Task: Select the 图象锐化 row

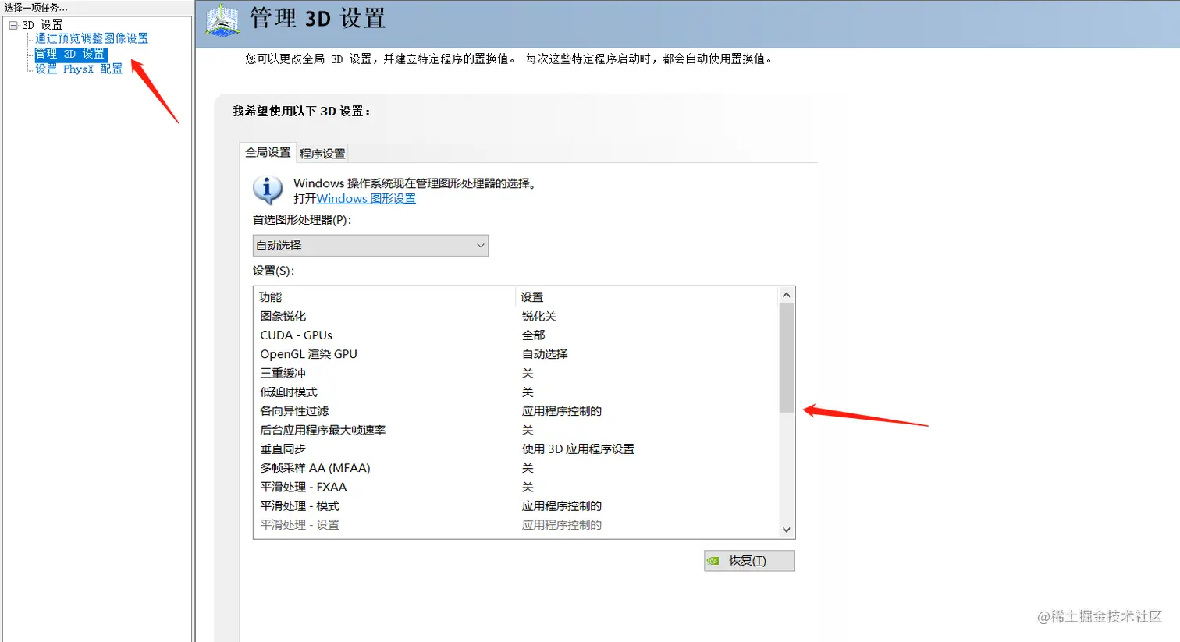Action: click(516, 316)
